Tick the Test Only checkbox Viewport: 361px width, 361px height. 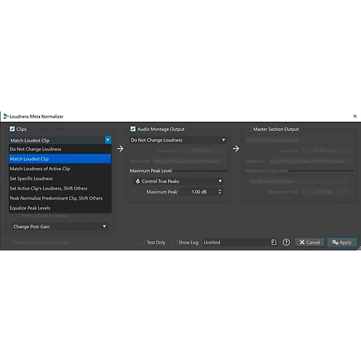coord(143,242)
